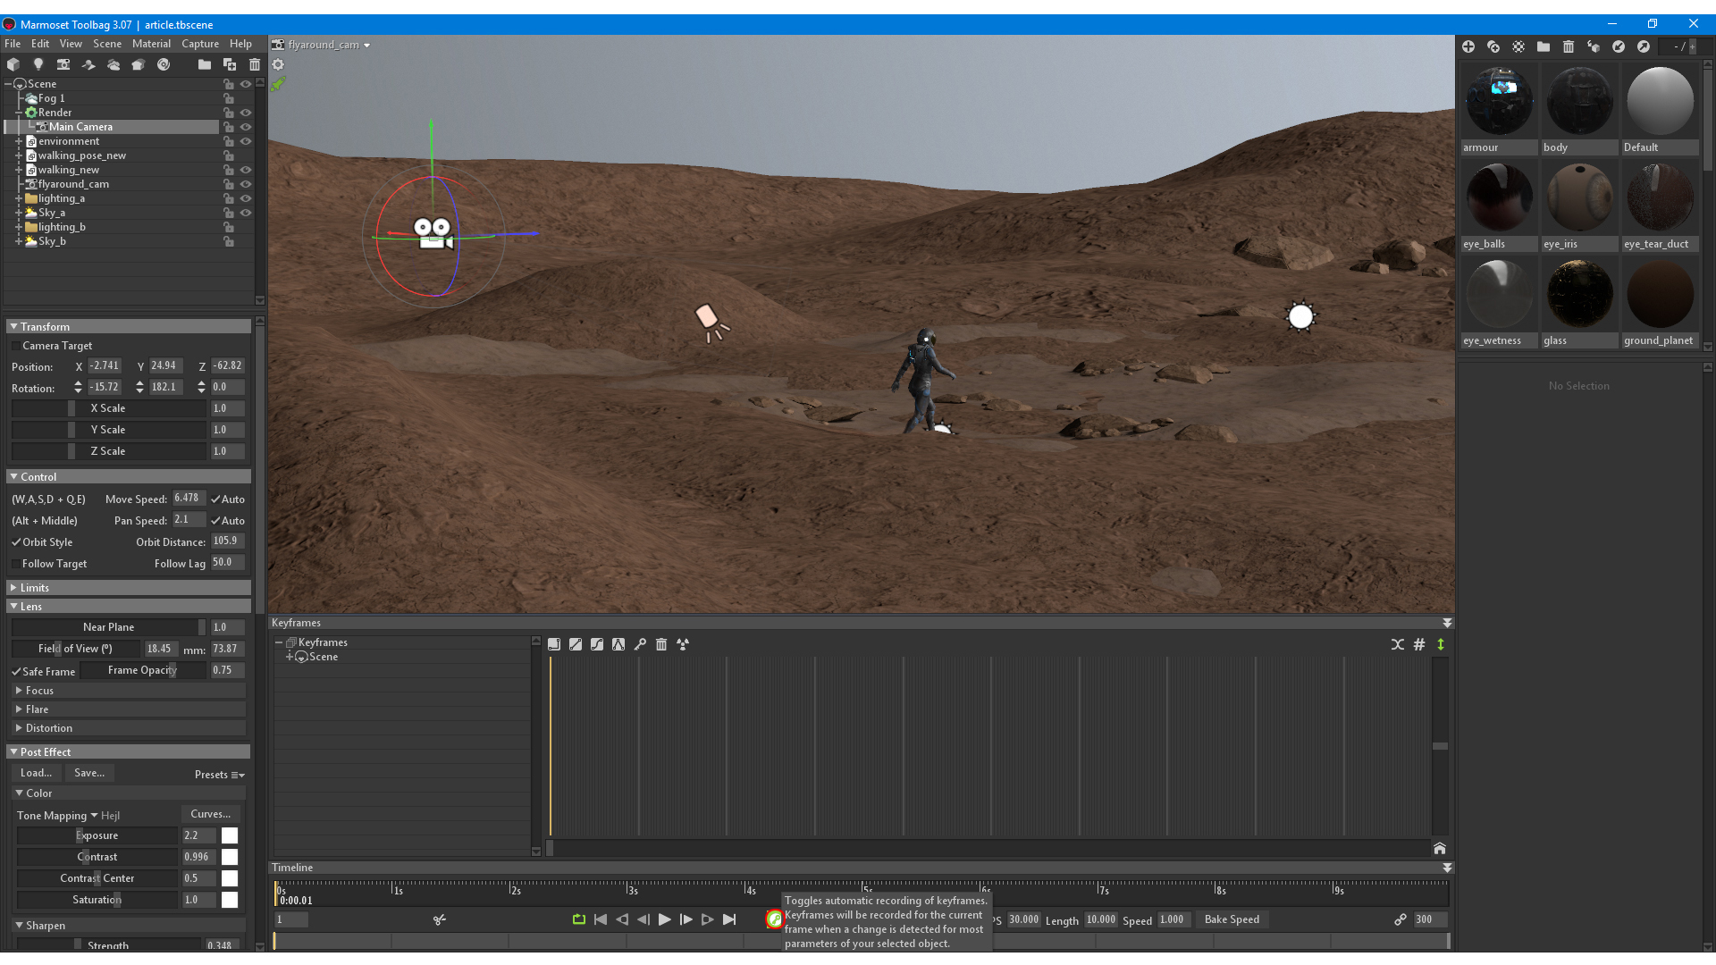
Task: Open material folder icon in material panel
Action: click(1544, 46)
